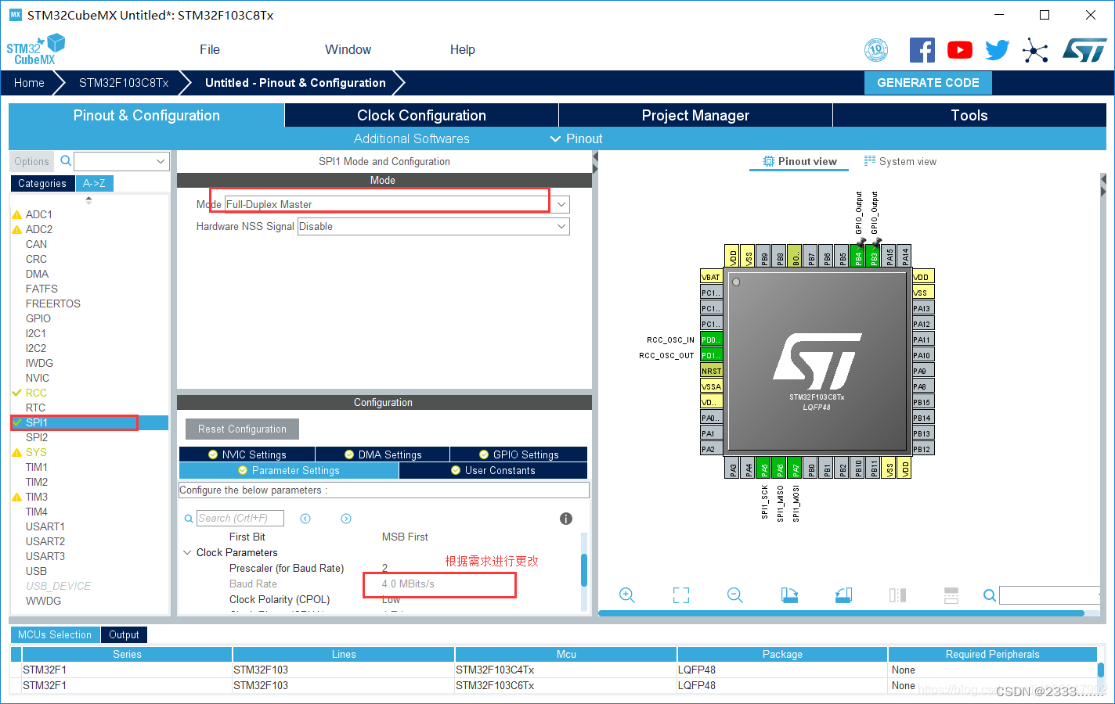Toggle A->Z alphabetical sorting

coord(94,183)
